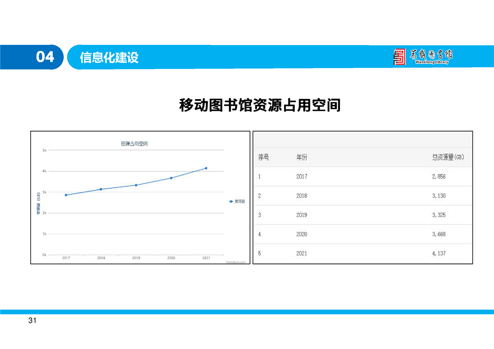Click the 5k y-axis label
This screenshot has width=494, height=349.
coord(44,150)
